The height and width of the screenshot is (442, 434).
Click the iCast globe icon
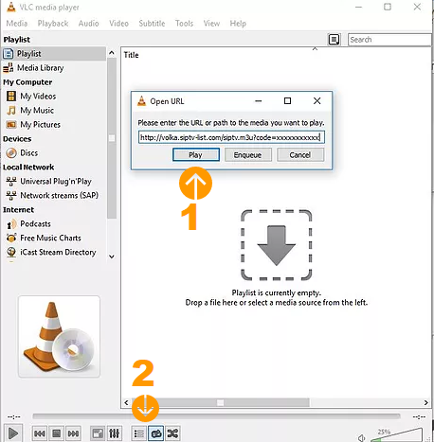pos(11,252)
